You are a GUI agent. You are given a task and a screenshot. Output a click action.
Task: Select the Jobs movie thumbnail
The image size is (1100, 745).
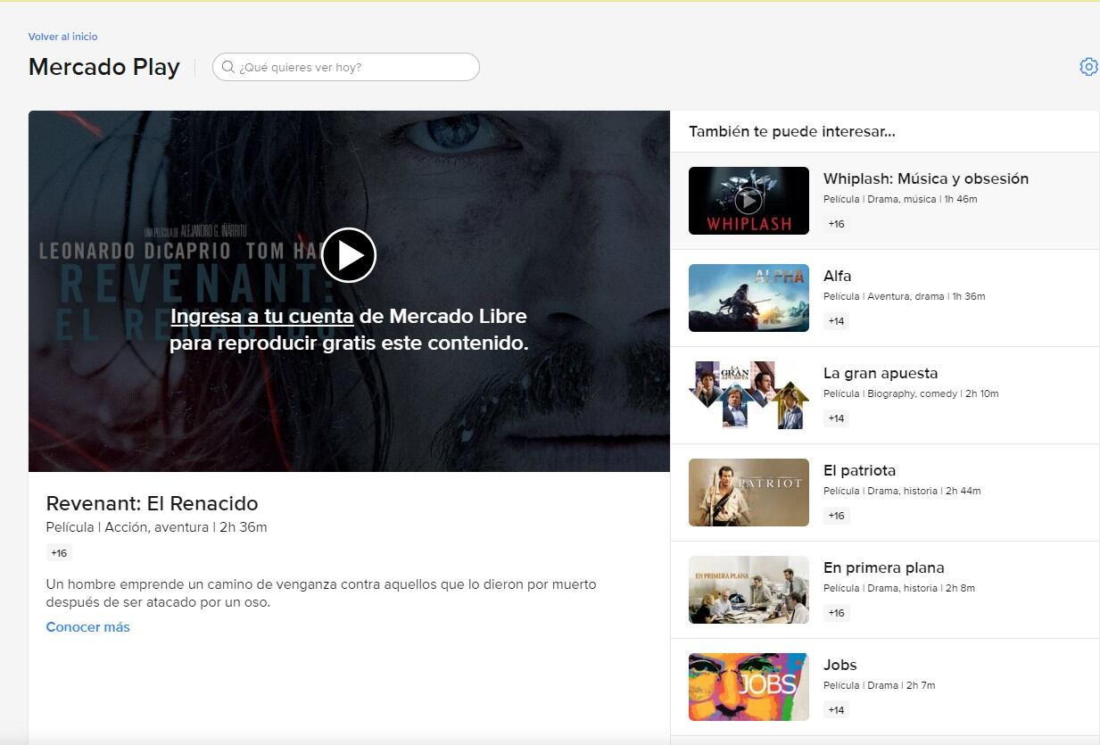coord(748,687)
